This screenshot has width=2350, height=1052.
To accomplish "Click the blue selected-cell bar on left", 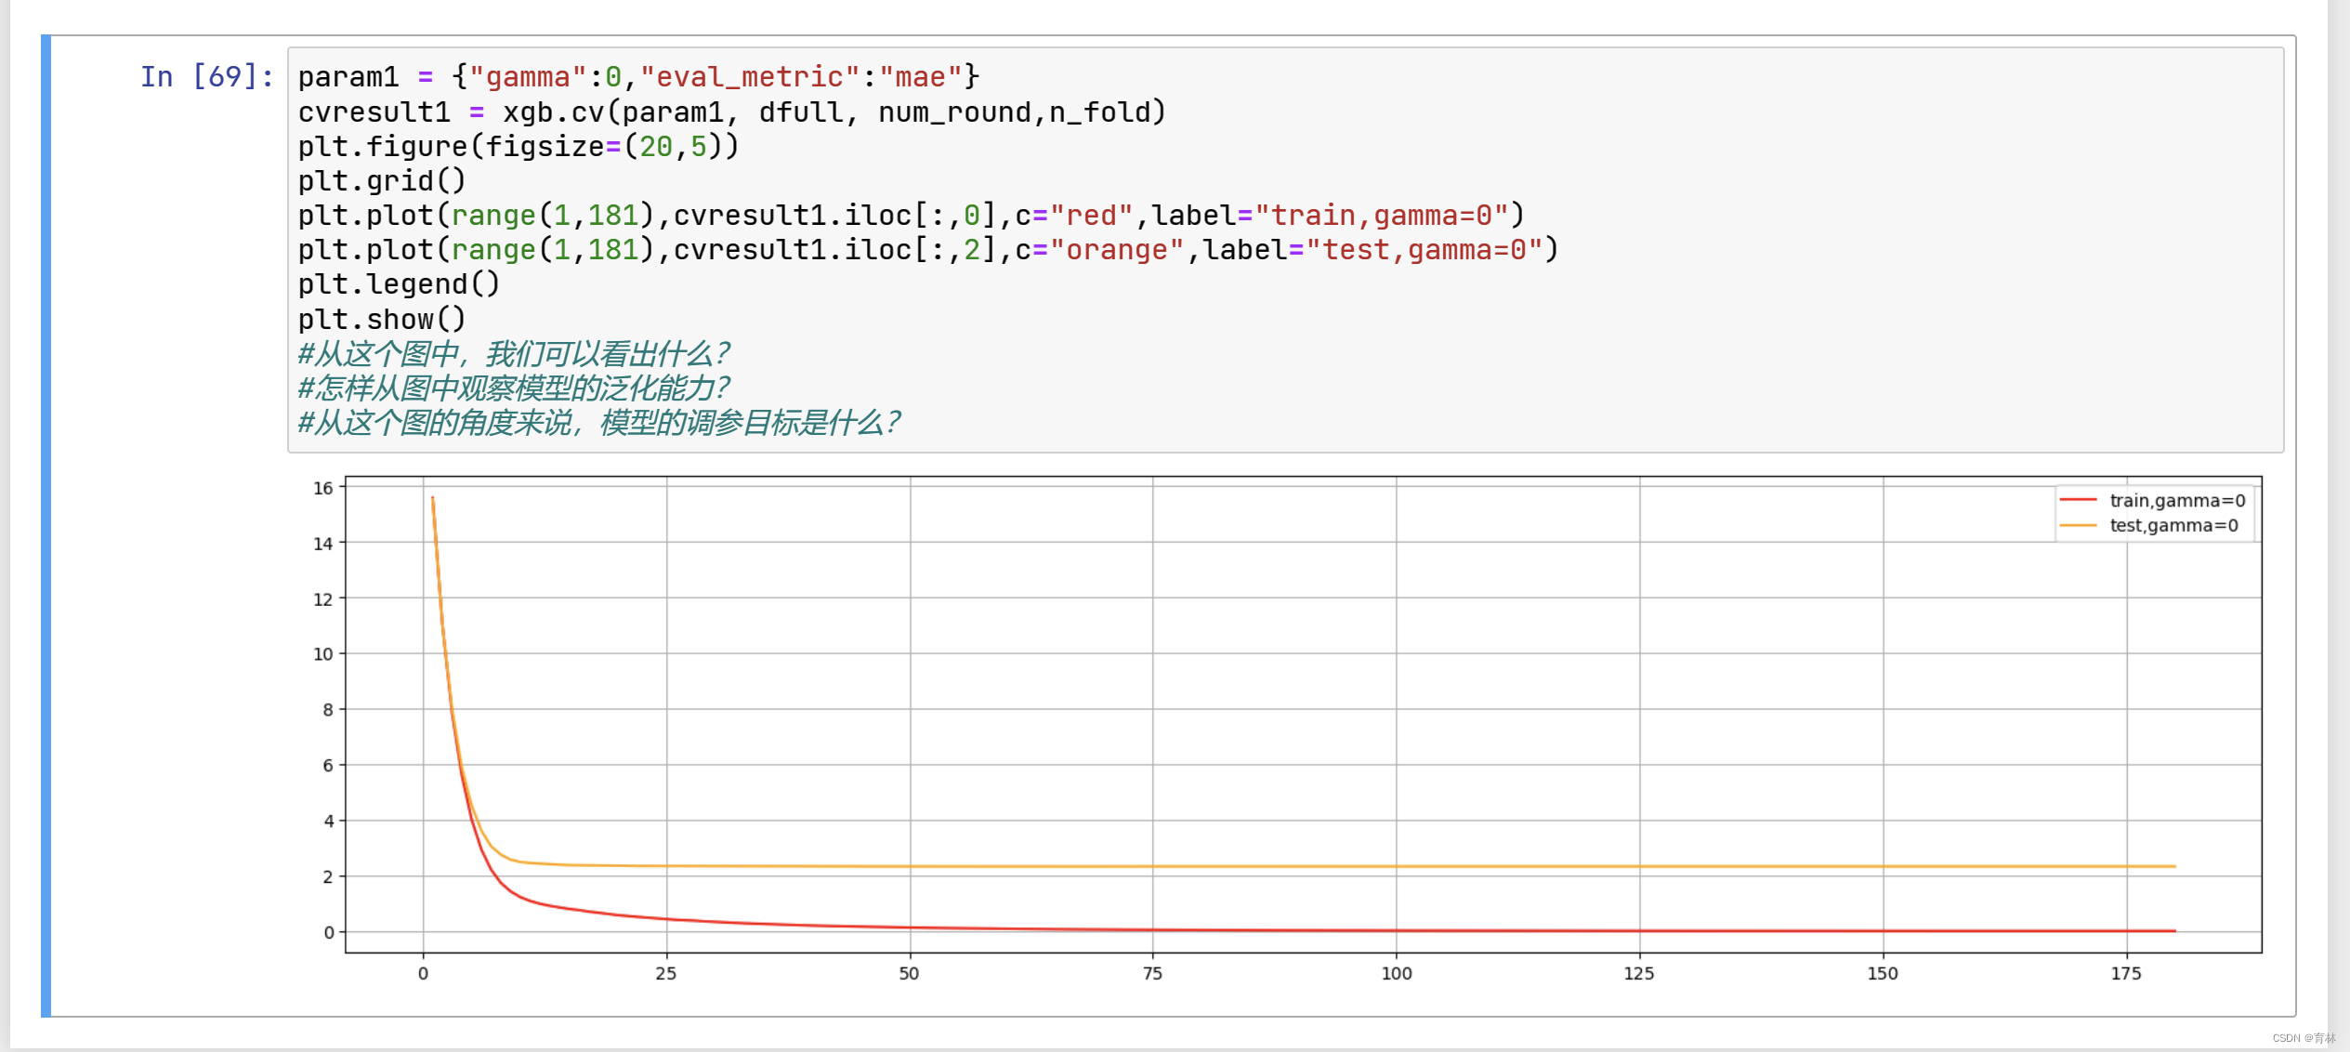I will [x=46, y=526].
